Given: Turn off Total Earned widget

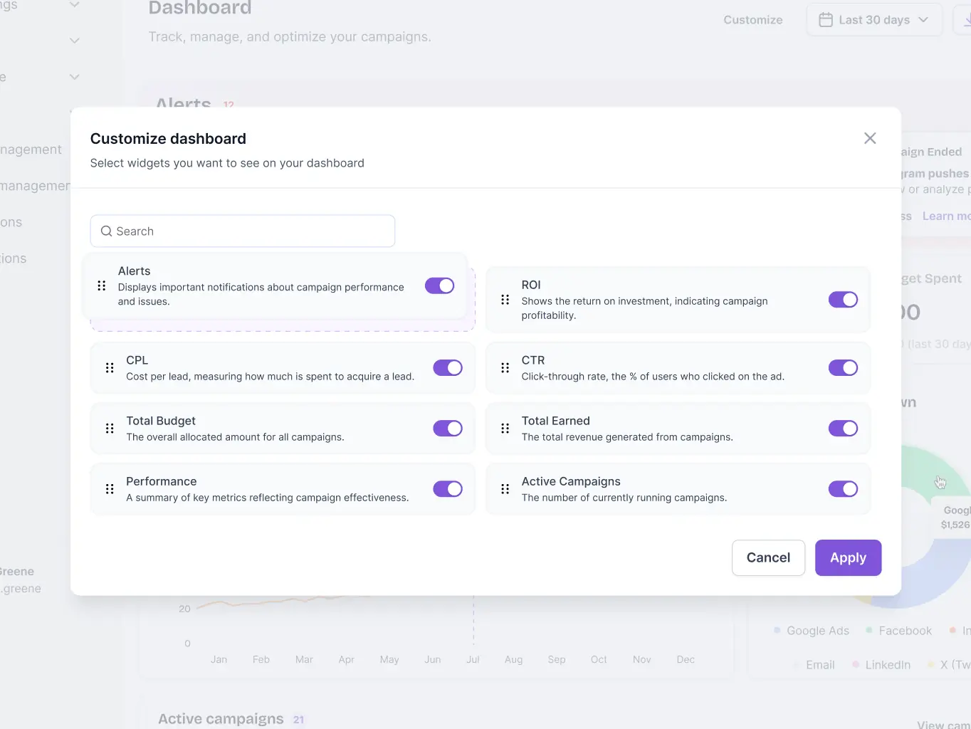Looking at the screenshot, I should click(844, 428).
